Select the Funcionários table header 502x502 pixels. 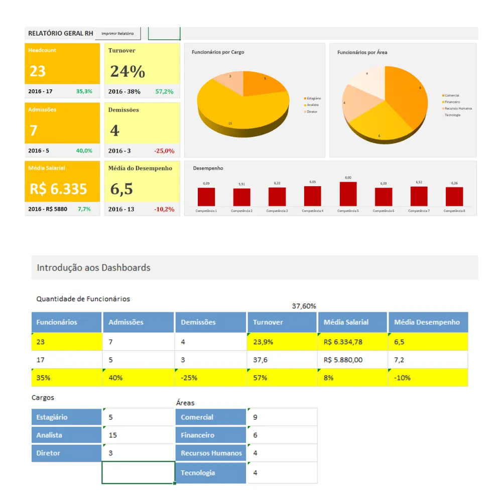[x=67, y=322]
